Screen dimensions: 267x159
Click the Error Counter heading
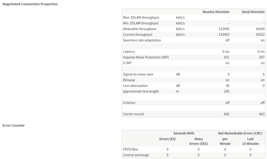[14, 125]
